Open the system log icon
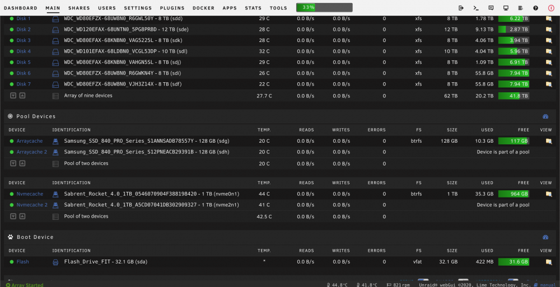The width and height of the screenshot is (560, 287). 521,8
